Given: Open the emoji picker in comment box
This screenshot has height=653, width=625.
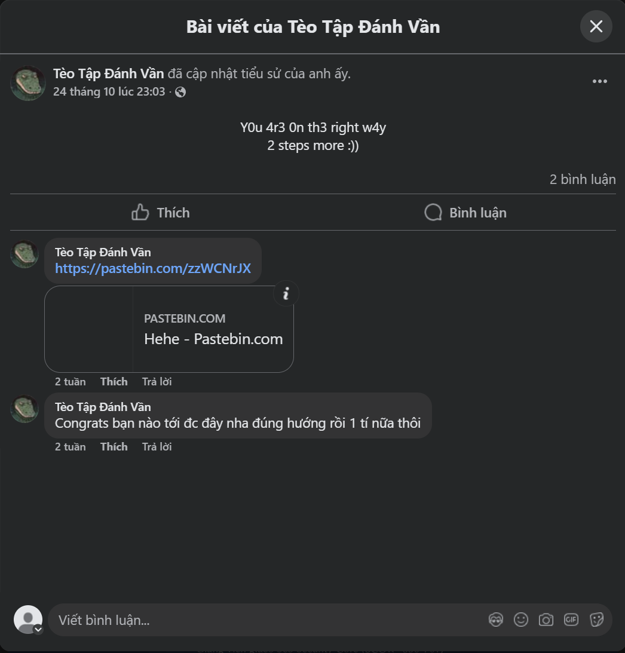Looking at the screenshot, I should pos(520,620).
